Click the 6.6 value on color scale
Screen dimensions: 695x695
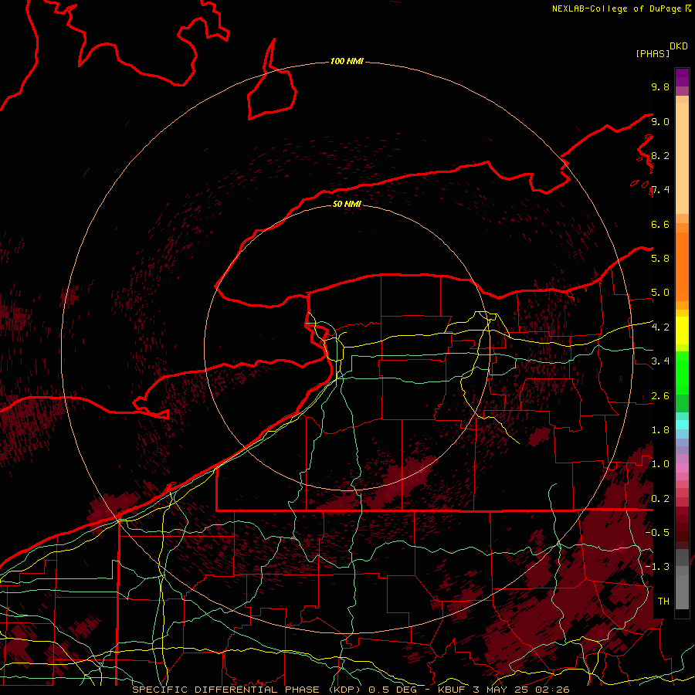[660, 224]
